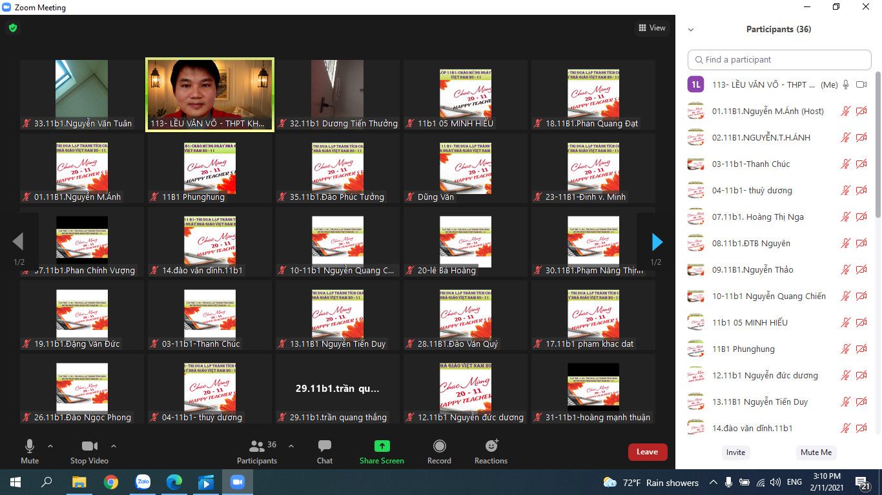Select 04-11b1- thuỳ dương in participants list

click(x=752, y=191)
